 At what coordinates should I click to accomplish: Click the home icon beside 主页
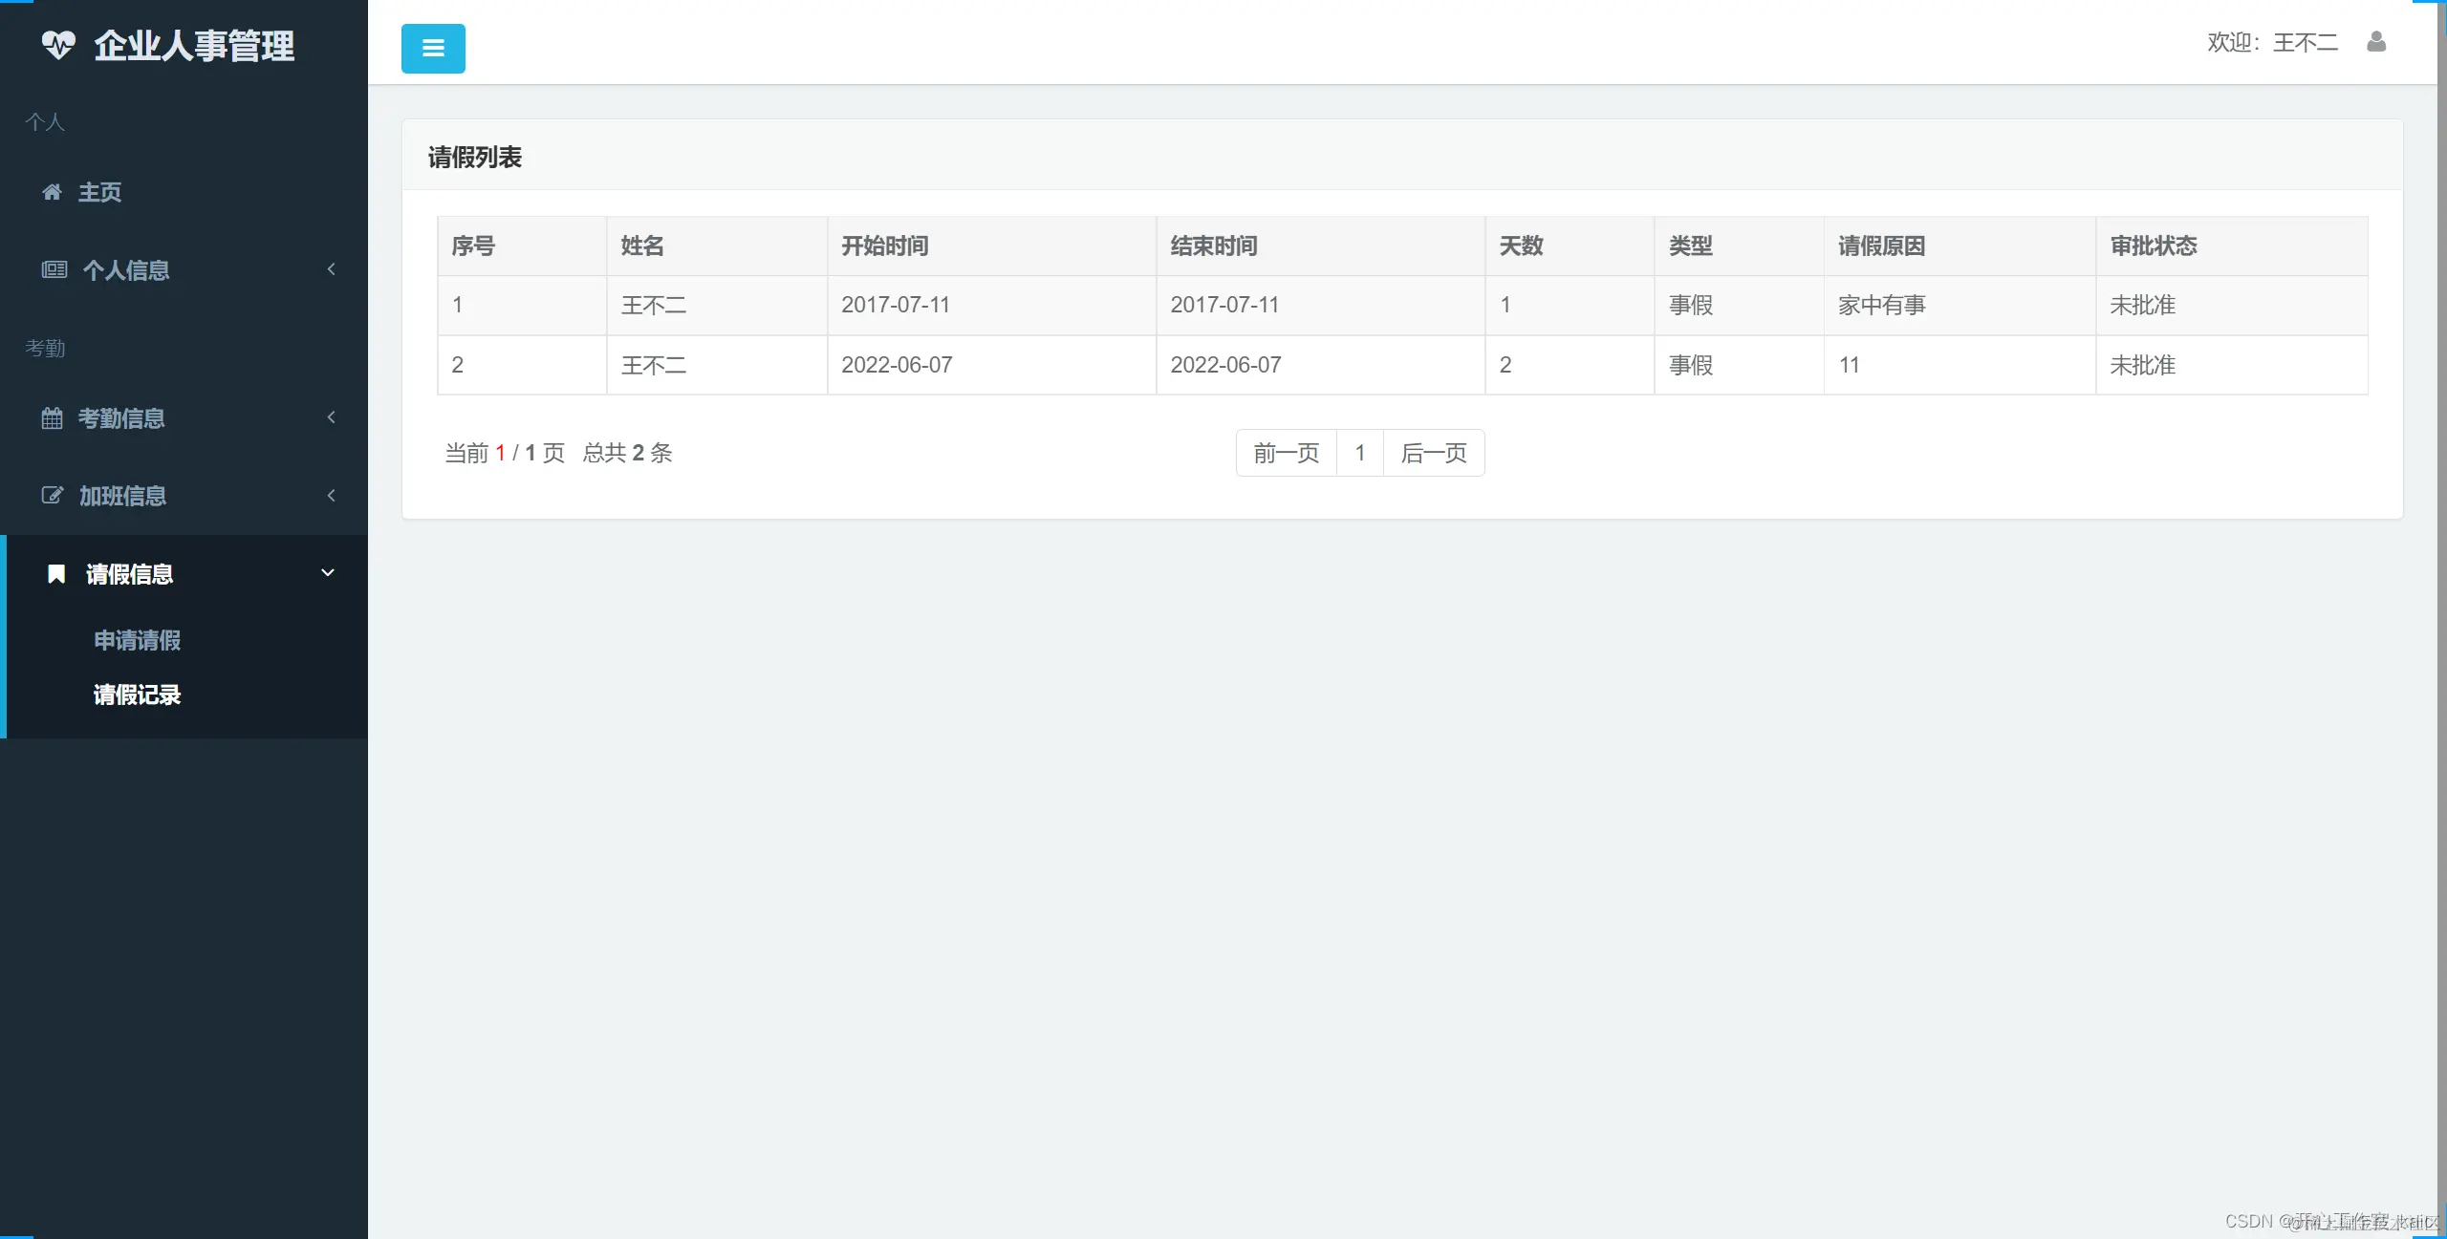click(x=53, y=192)
